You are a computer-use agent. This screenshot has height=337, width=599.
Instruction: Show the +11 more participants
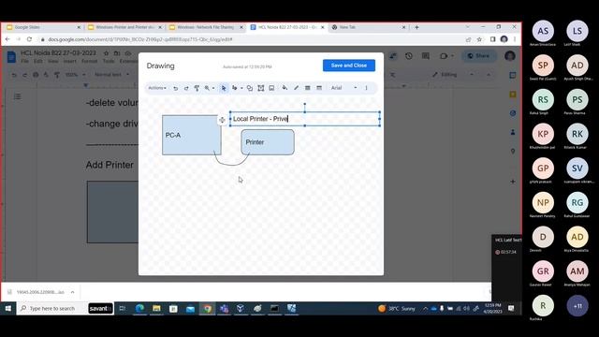pos(577,306)
